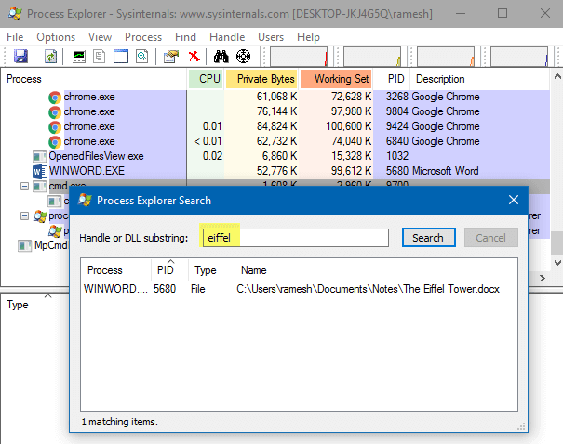
Task: Click the horizontal scroll right arrow
Action: point(543,278)
